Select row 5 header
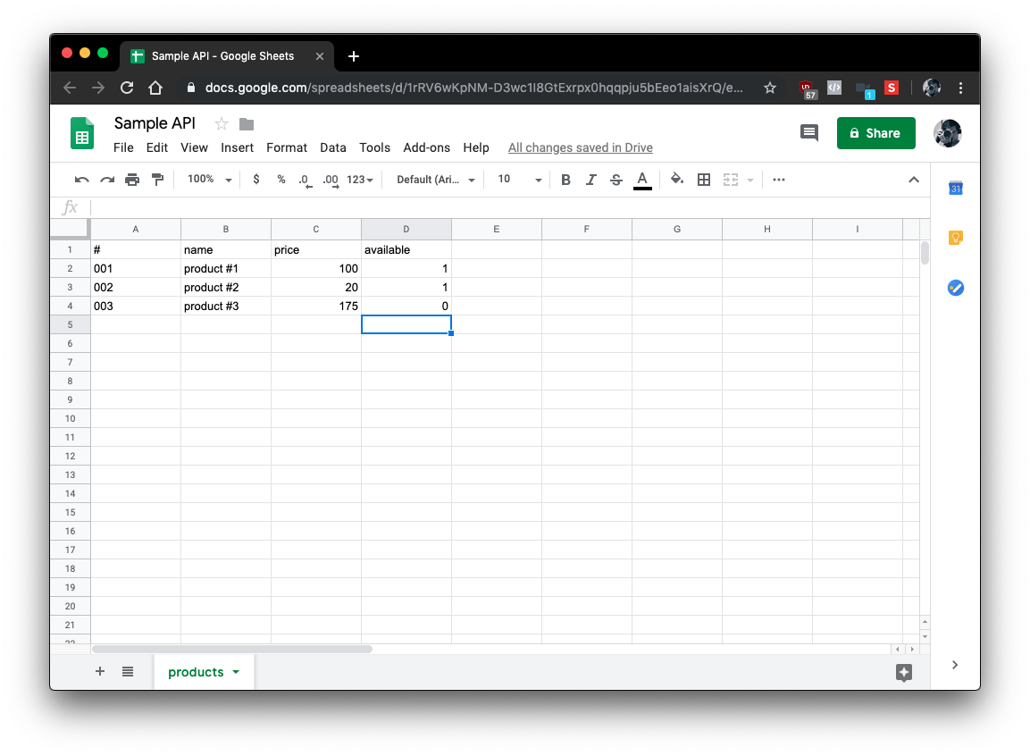 [70, 324]
